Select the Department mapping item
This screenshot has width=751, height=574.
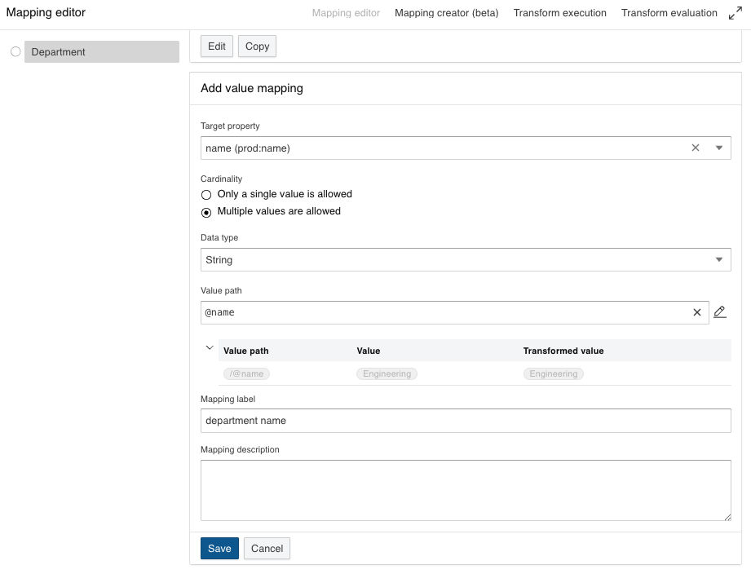(102, 51)
